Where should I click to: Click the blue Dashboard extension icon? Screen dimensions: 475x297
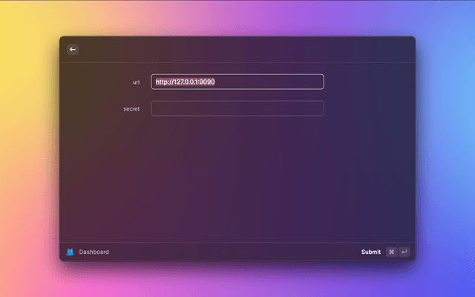coord(70,252)
